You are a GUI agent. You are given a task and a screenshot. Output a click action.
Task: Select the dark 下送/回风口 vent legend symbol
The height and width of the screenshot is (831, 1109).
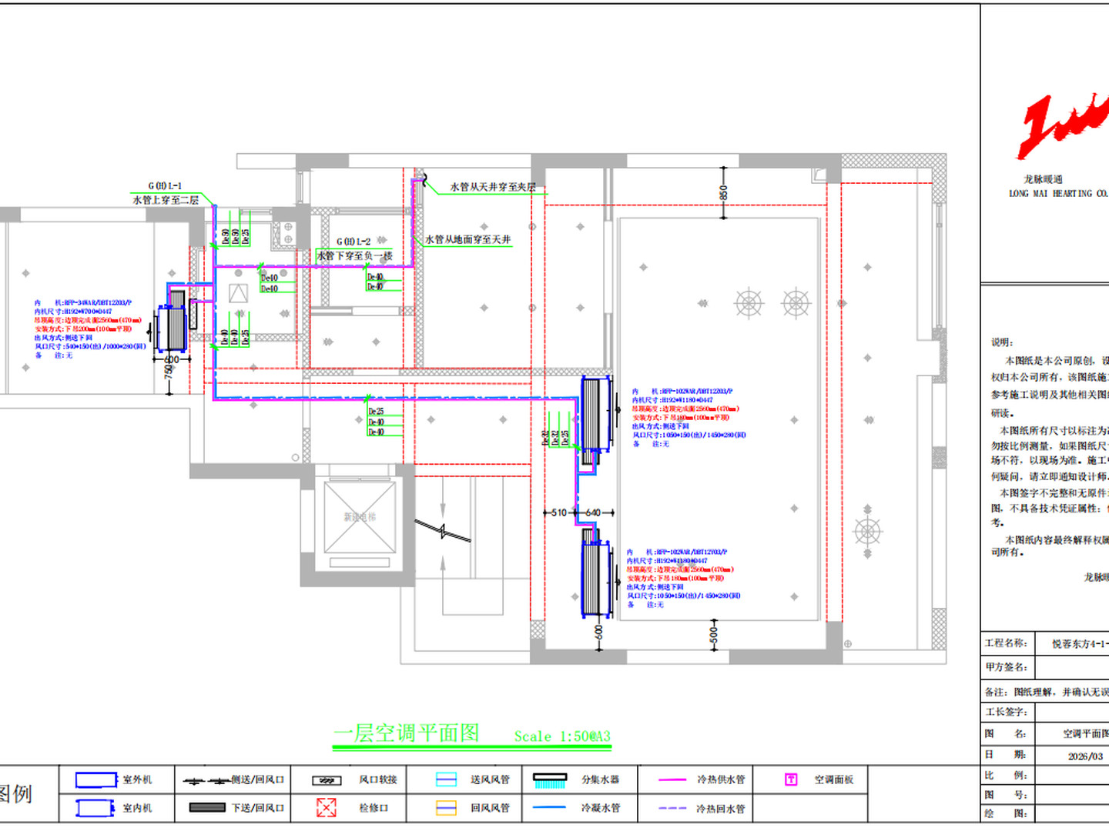pyautogui.click(x=207, y=807)
